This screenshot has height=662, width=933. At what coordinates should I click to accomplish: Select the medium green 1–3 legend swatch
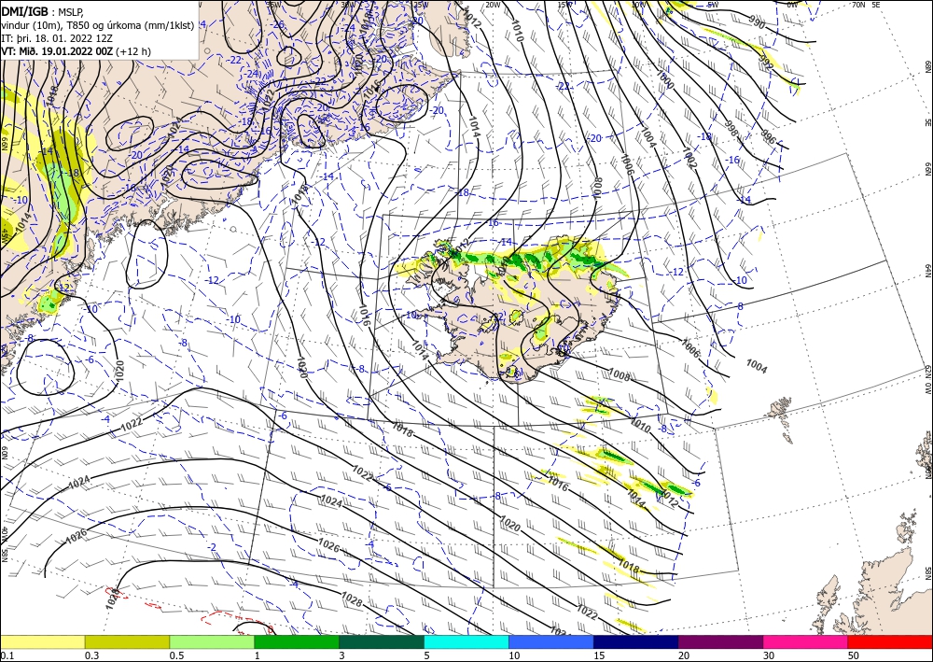coord(297,641)
